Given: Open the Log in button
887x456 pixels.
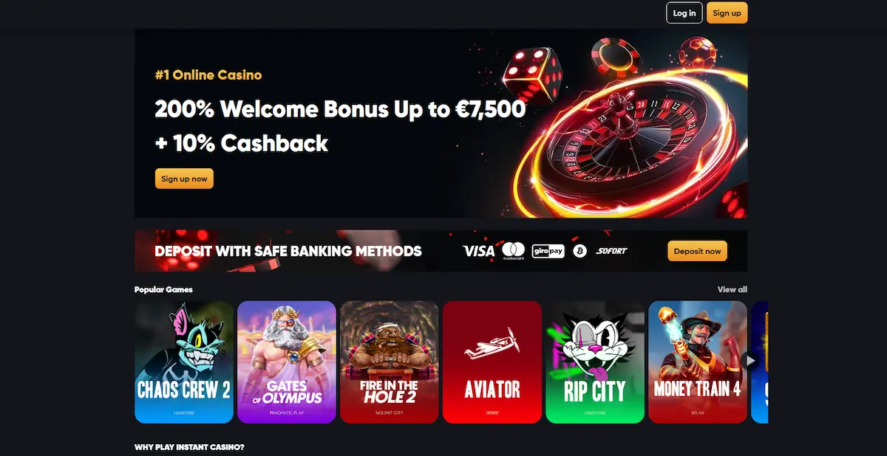Looking at the screenshot, I should point(684,13).
